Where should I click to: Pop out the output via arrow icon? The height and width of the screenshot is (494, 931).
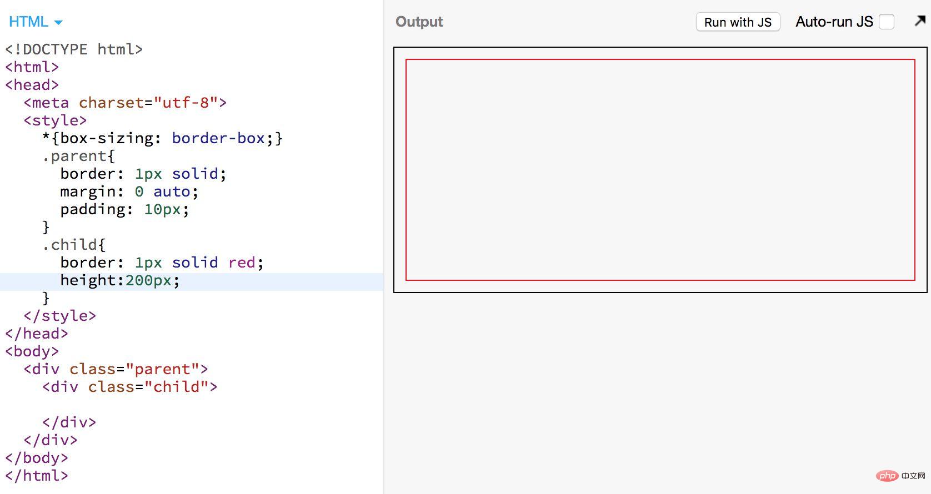tap(920, 21)
